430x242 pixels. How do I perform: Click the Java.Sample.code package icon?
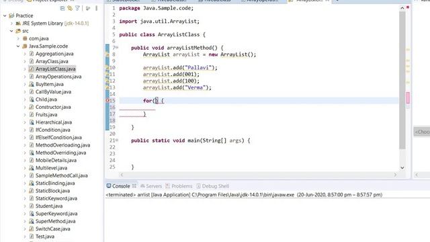coord(25,46)
